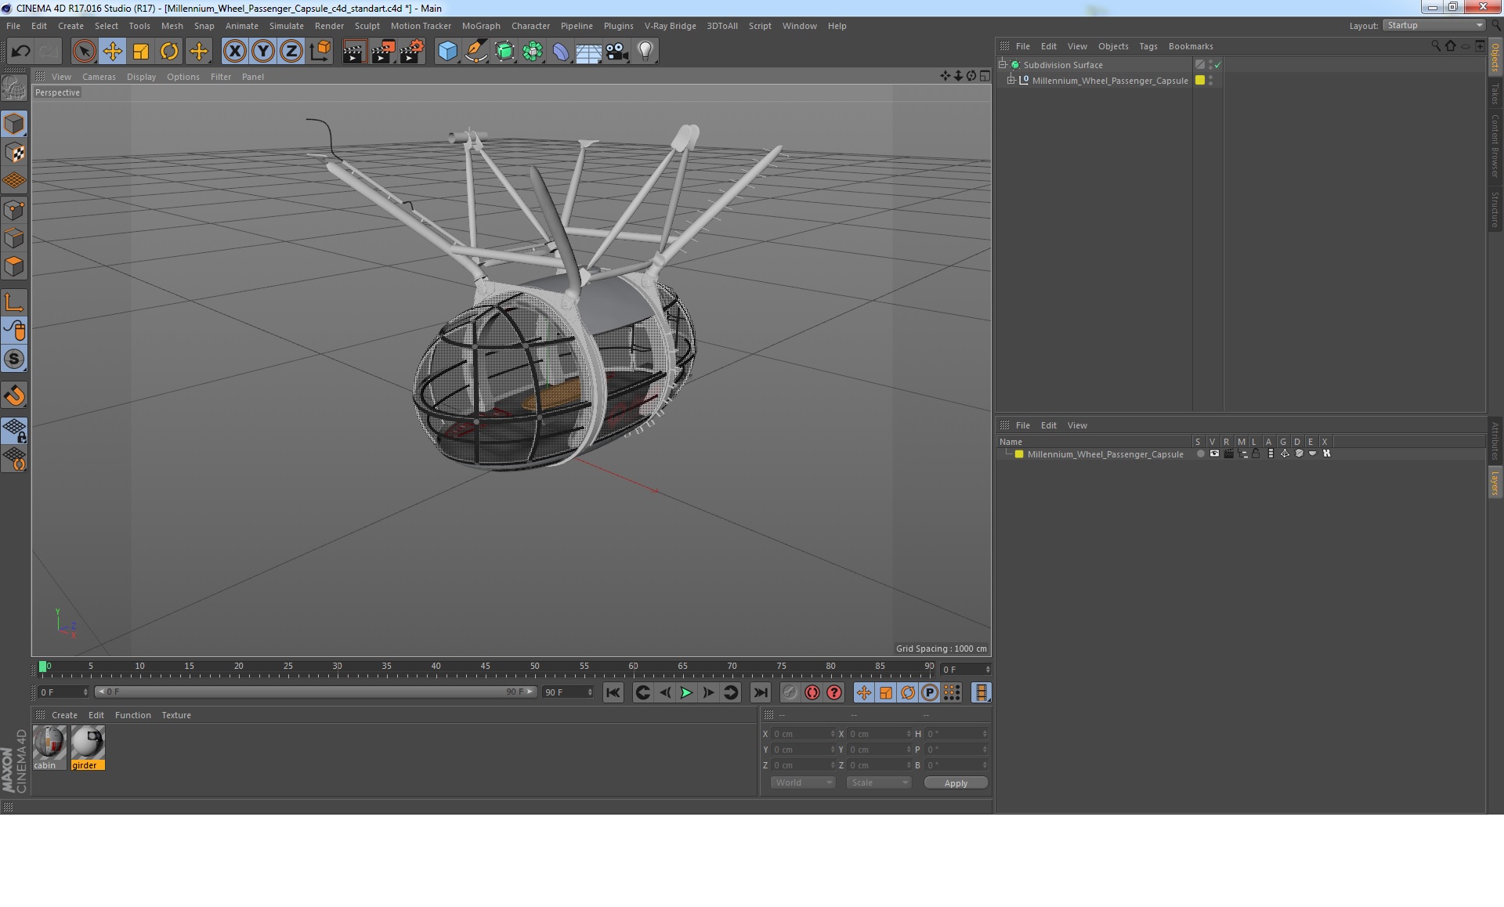The image size is (1504, 907).
Task: Play the animation forward
Action: coord(686,692)
